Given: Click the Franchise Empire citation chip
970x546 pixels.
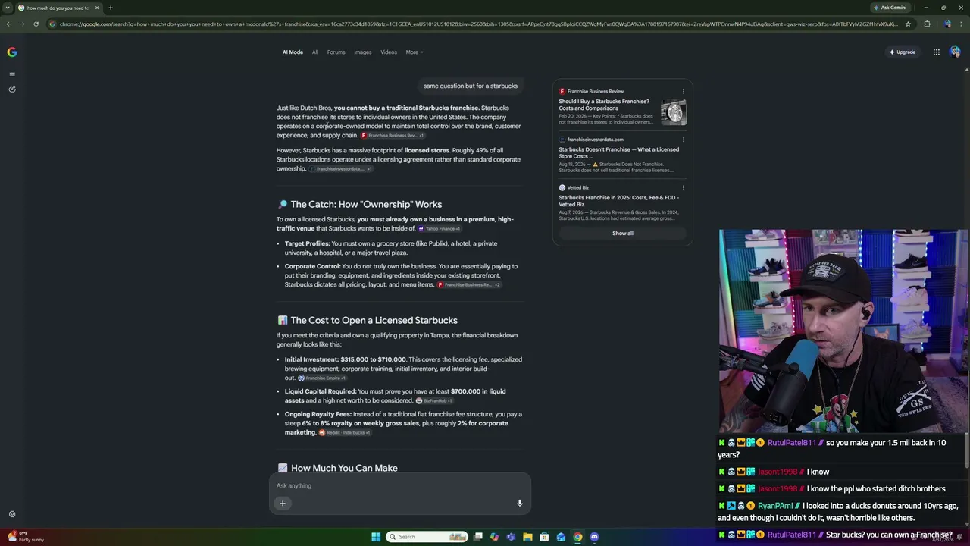Looking at the screenshot, I should 321,378.
